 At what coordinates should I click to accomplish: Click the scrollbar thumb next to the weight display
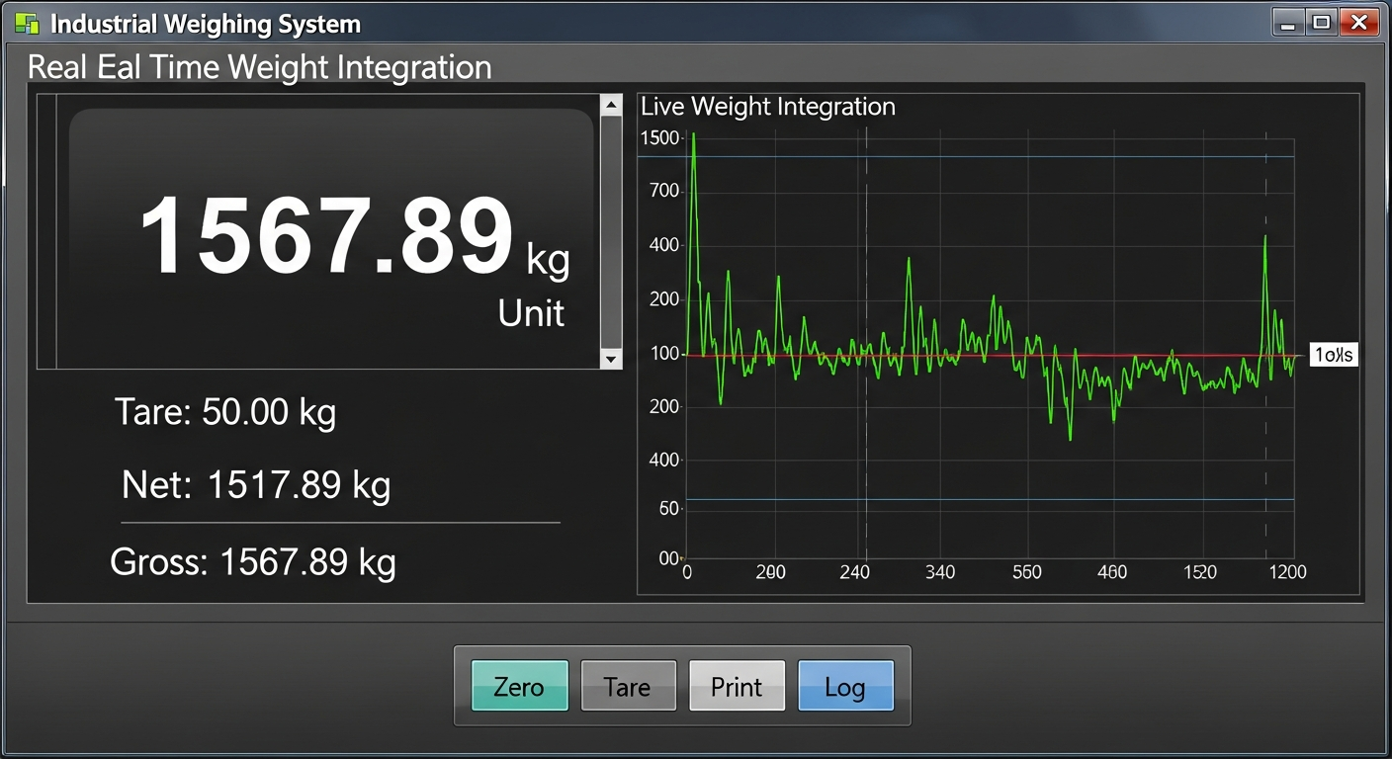coord(611,232)
